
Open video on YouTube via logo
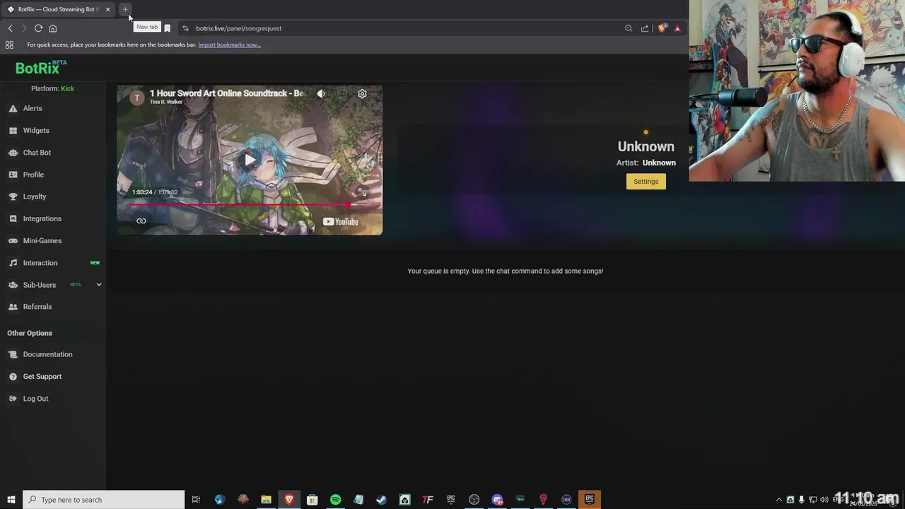pos(341,221)
